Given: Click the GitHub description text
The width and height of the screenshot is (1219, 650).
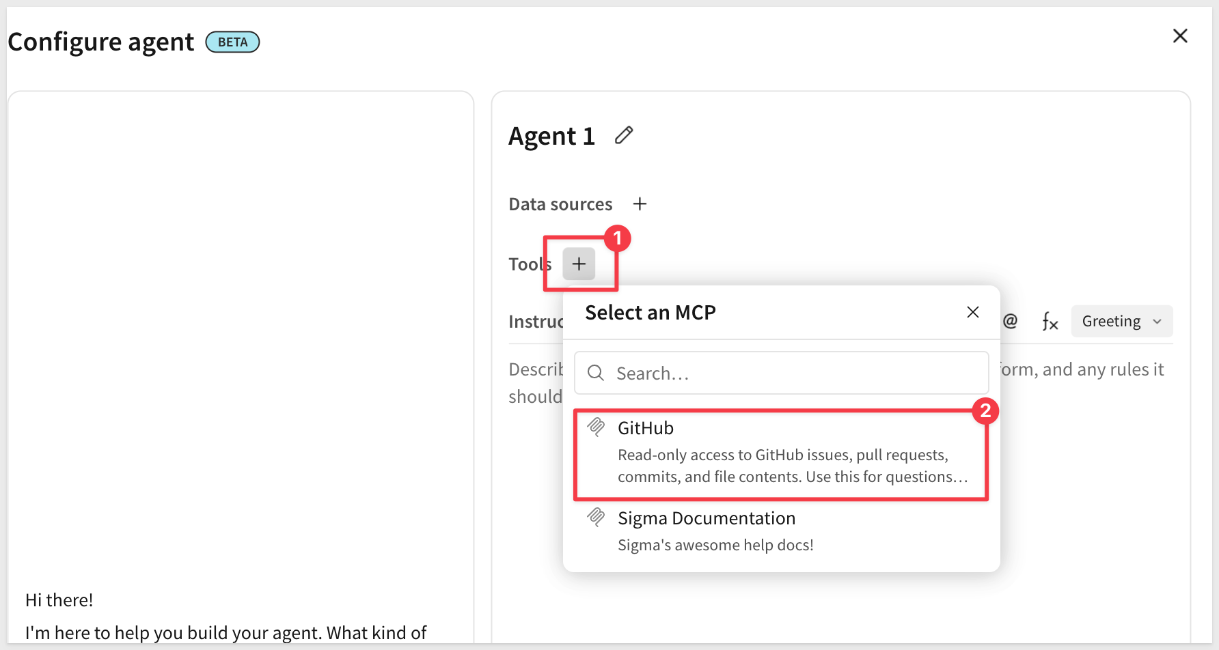Looking at the screenshot, I should 793,466.
